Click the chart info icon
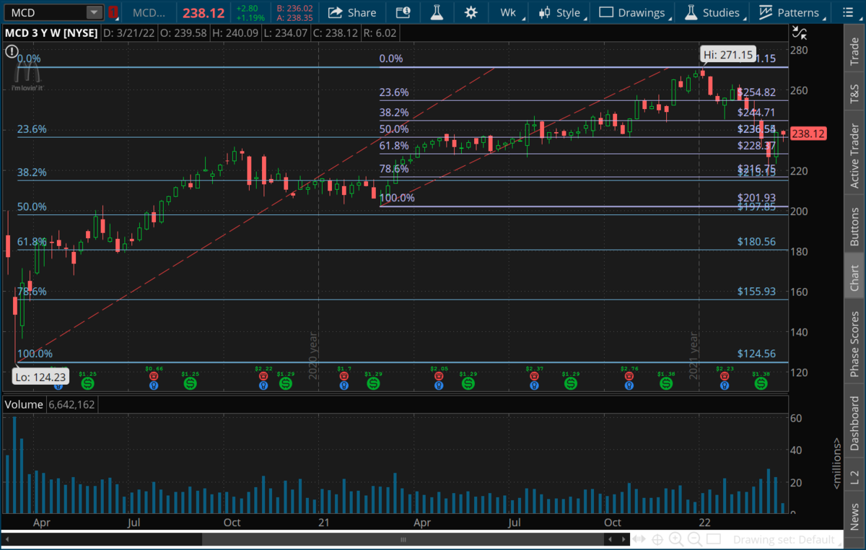 point(11,51)
